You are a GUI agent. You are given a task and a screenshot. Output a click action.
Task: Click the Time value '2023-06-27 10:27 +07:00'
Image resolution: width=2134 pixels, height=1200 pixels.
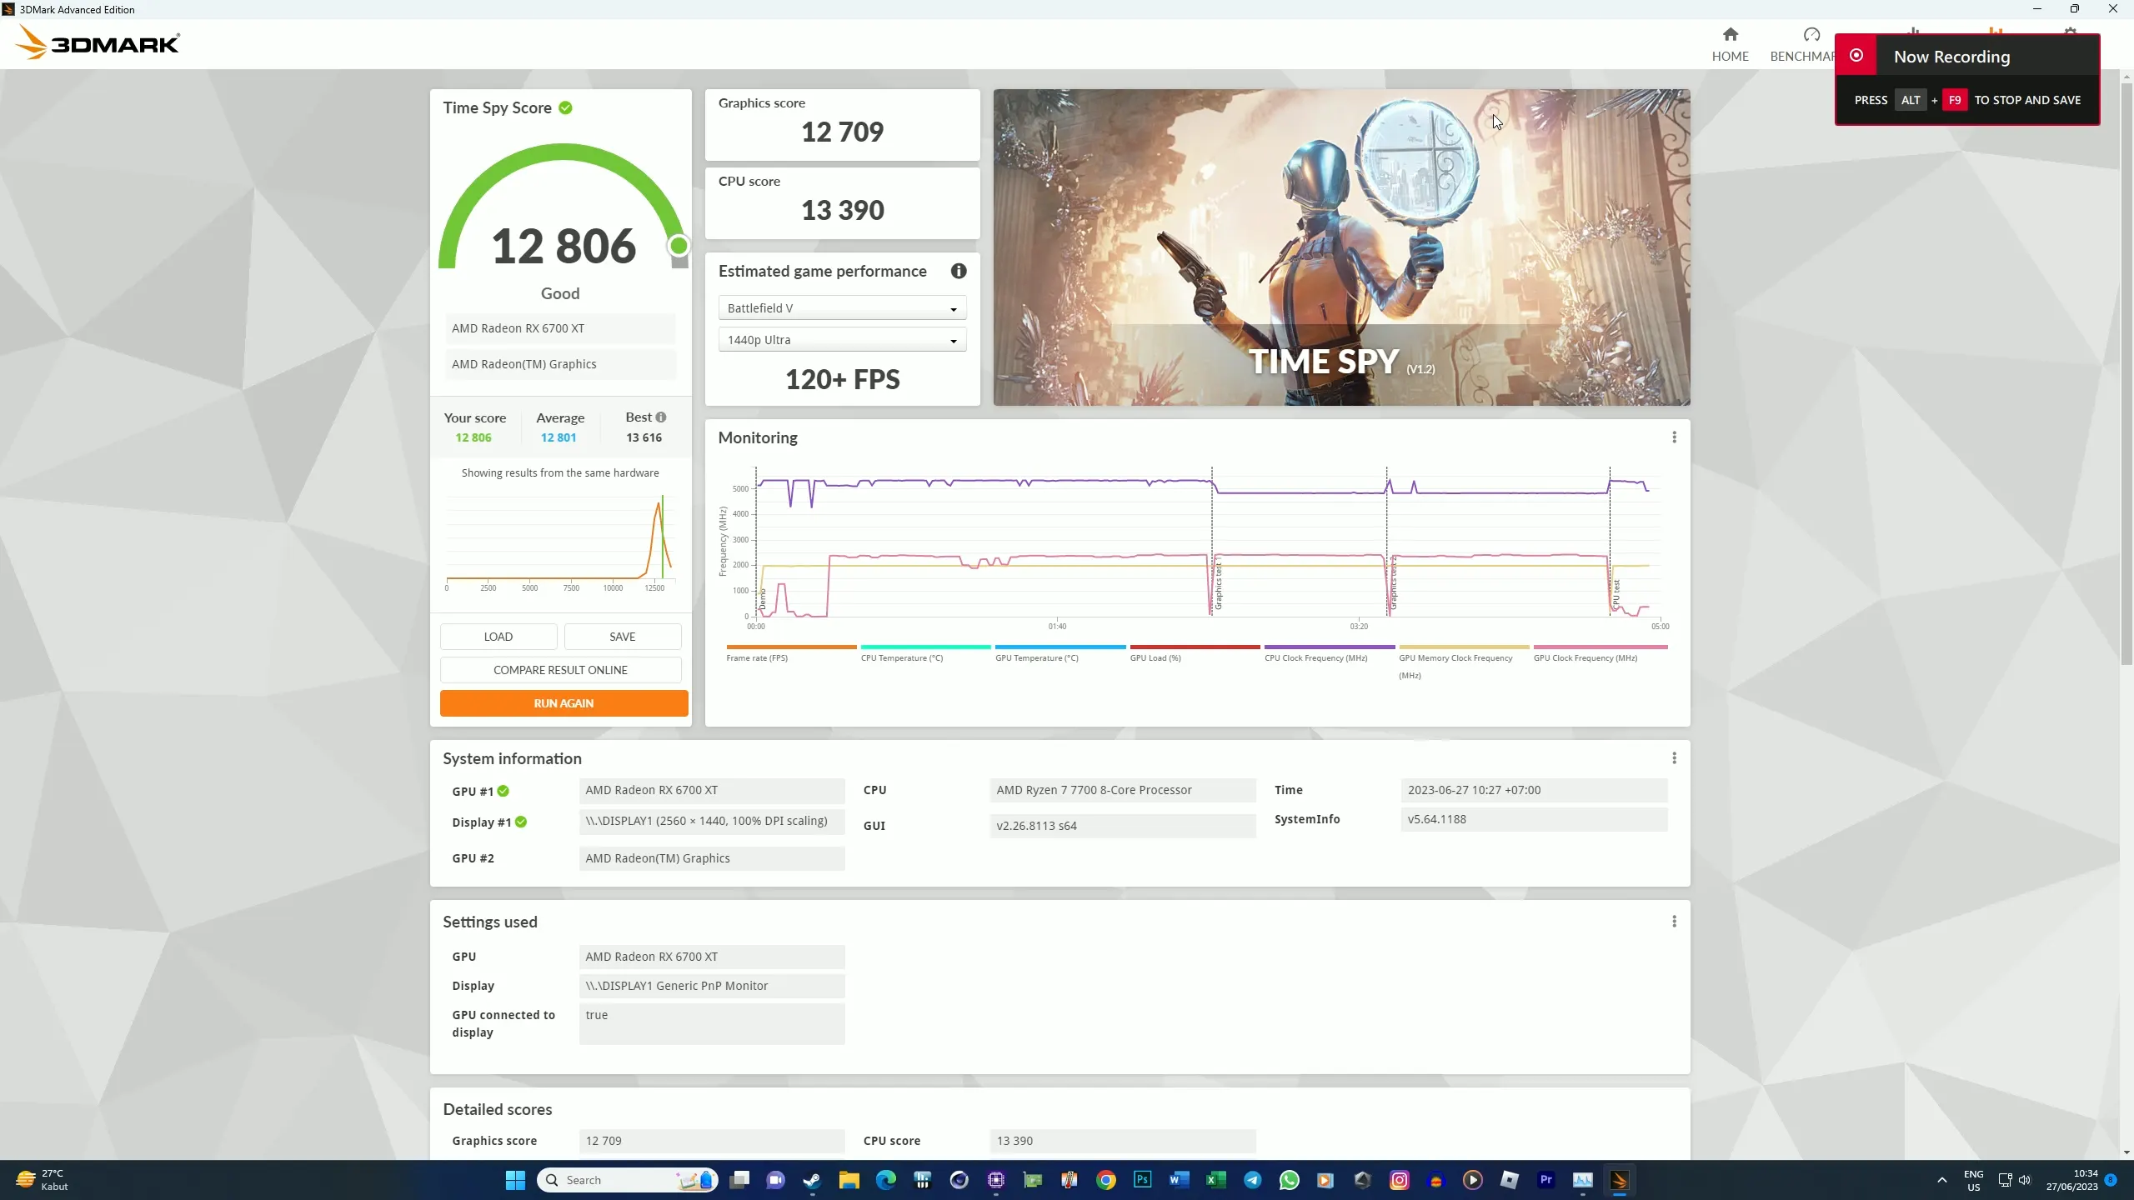pyautogui.click(x=1534, y=790)
